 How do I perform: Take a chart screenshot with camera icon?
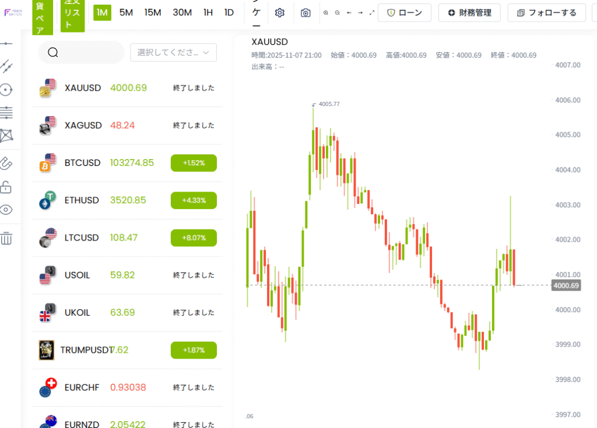pos(305,13)
